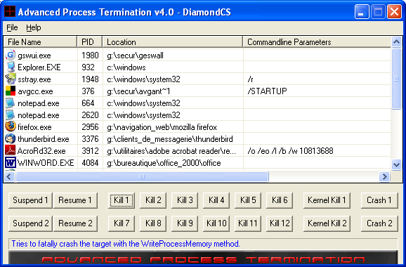406x267 pixels.
Task: Minimize the Advanced Process Termination window
Action: pos(362,12)
